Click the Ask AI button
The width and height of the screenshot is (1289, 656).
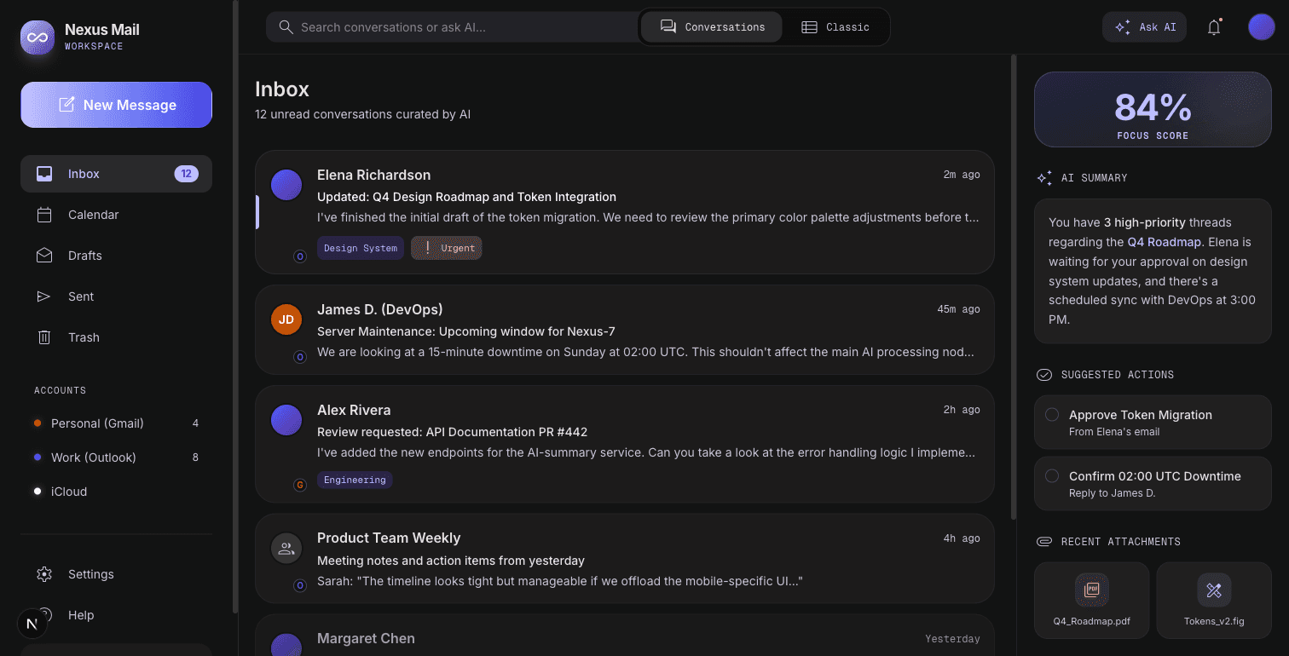(1144, 27)
